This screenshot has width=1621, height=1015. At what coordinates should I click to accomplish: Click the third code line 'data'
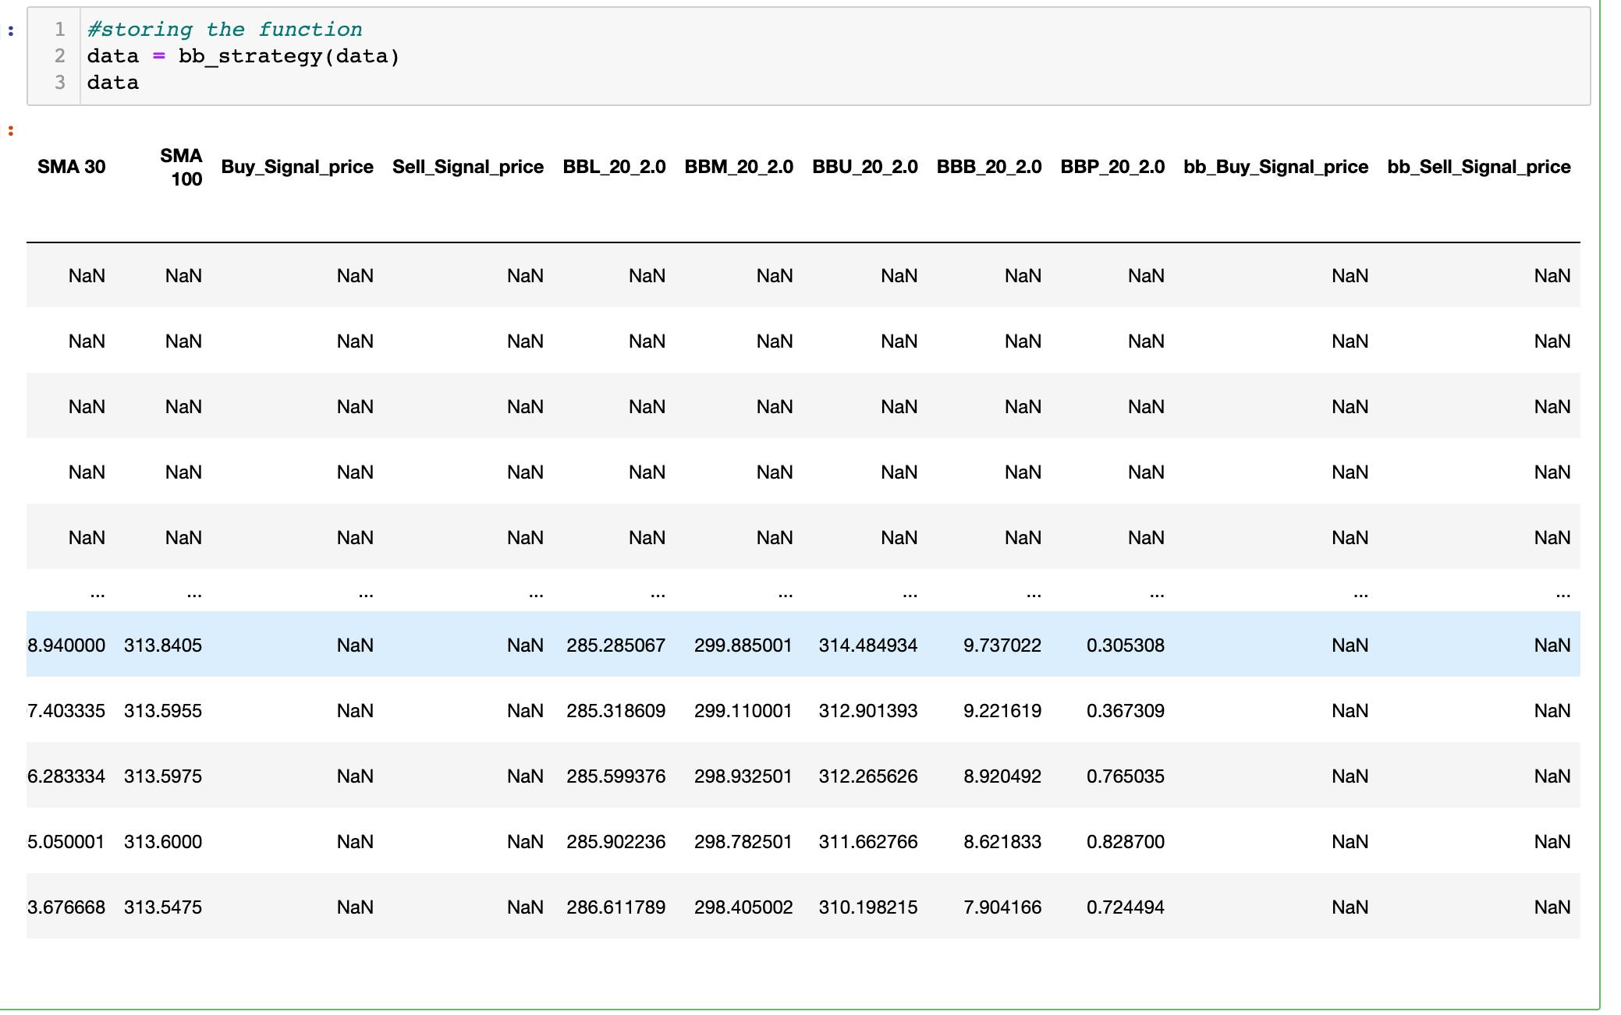click(x=113, y=83)
